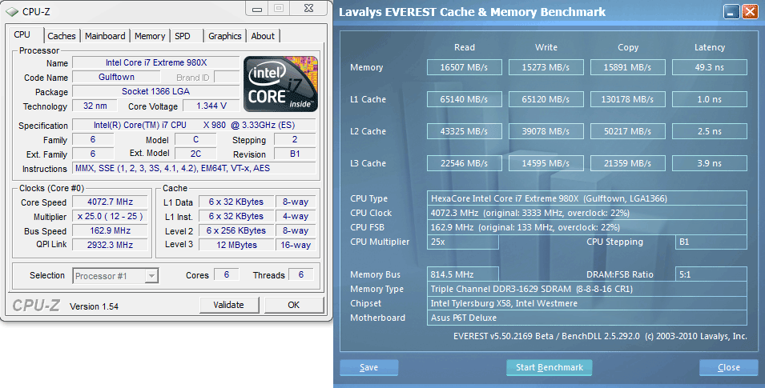Click the CPU FSB field showing 162.9 MHz

point(587,227)
